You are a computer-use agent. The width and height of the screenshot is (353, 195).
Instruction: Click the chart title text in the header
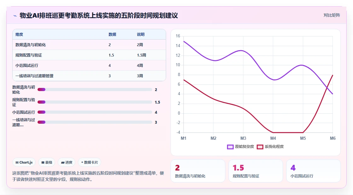99,15
